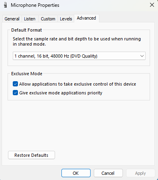The image size is (158, 180).
Task: Uncheck Allow applications to take exclusive control
Action: [x=15, y=84]
